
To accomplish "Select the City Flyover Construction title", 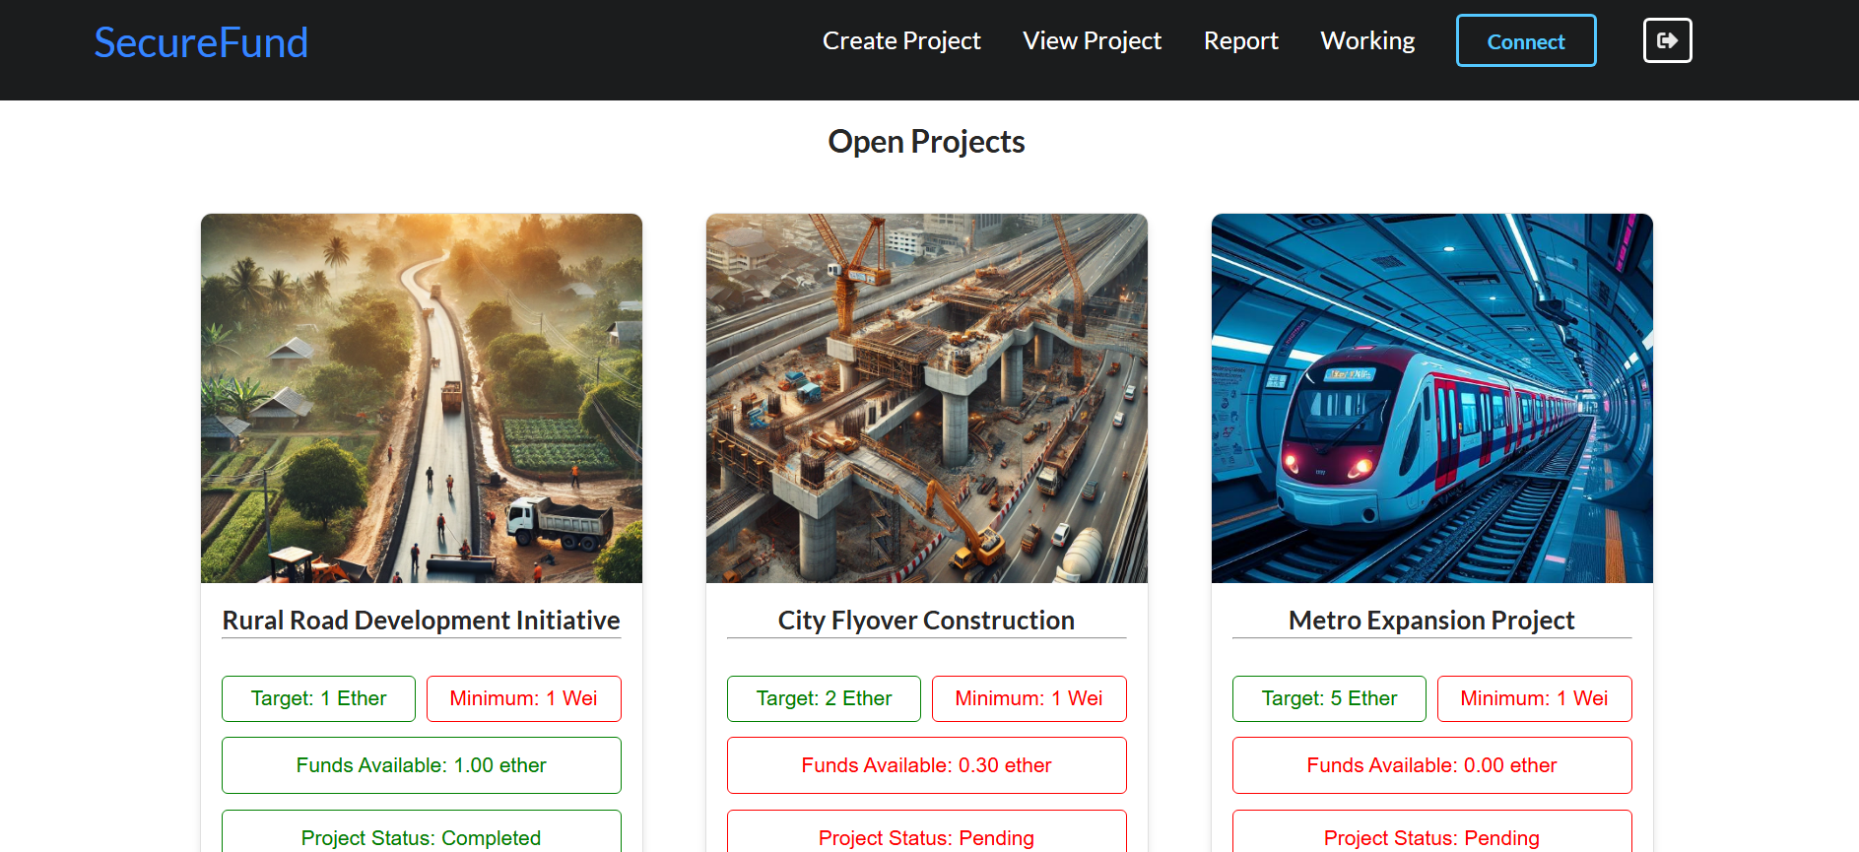I will pos(926,621).
